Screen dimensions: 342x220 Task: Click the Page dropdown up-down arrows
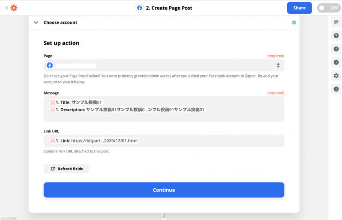278,65
